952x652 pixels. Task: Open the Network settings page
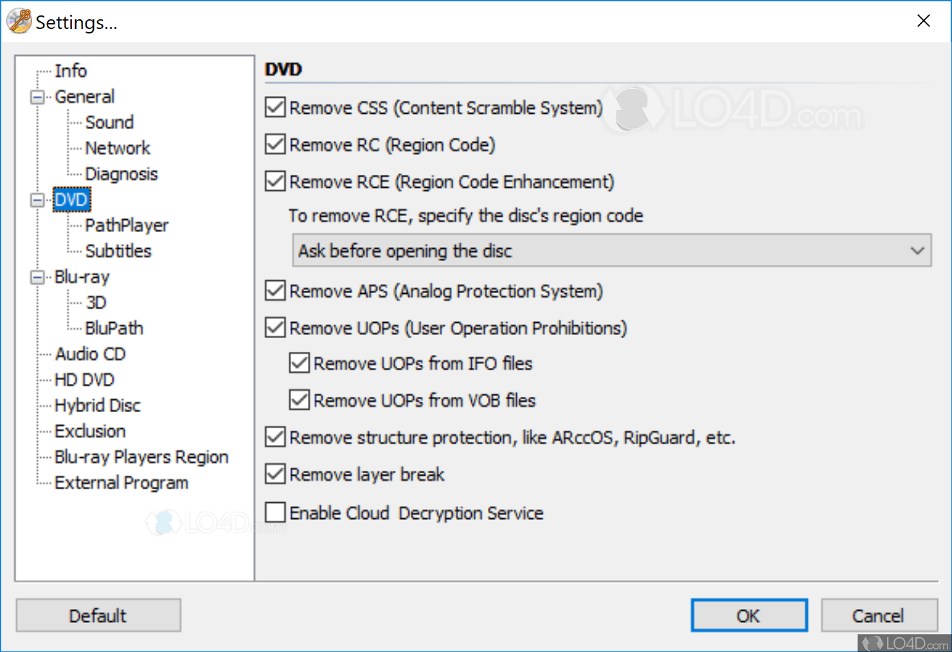[118, 149]
